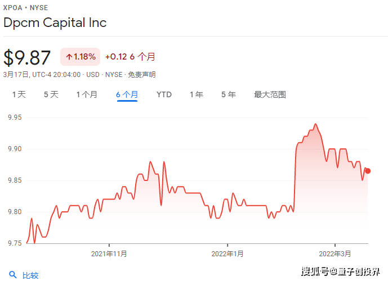Click the 2022年3月 axis marker
388x281 pixels.
tap(335, 253)
